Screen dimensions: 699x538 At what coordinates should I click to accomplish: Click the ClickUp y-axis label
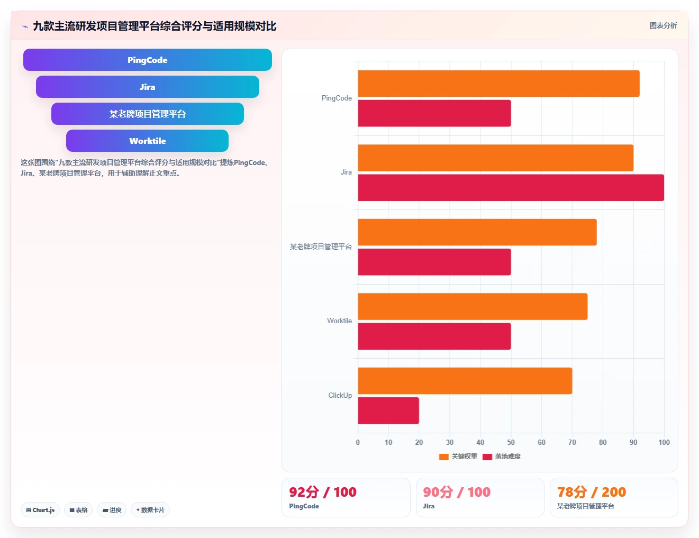pos(340,395)
